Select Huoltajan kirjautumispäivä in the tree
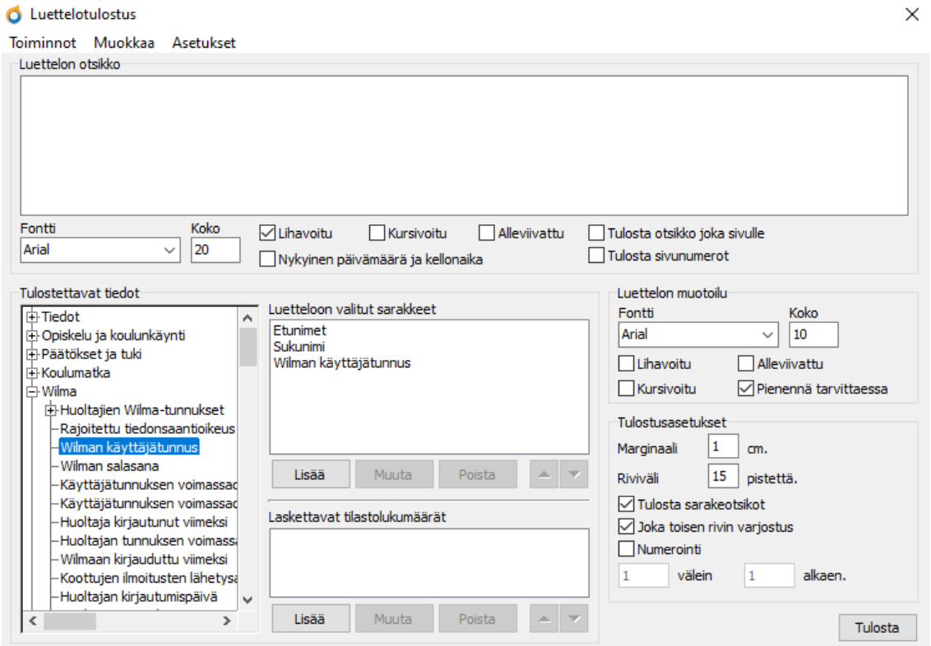This screenshot has width=931, height=646. (x=139, y=597)
